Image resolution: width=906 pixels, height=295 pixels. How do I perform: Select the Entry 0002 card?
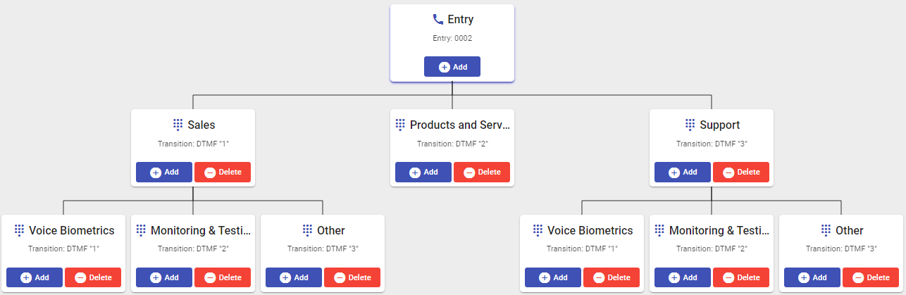click(x=452, y=43)
